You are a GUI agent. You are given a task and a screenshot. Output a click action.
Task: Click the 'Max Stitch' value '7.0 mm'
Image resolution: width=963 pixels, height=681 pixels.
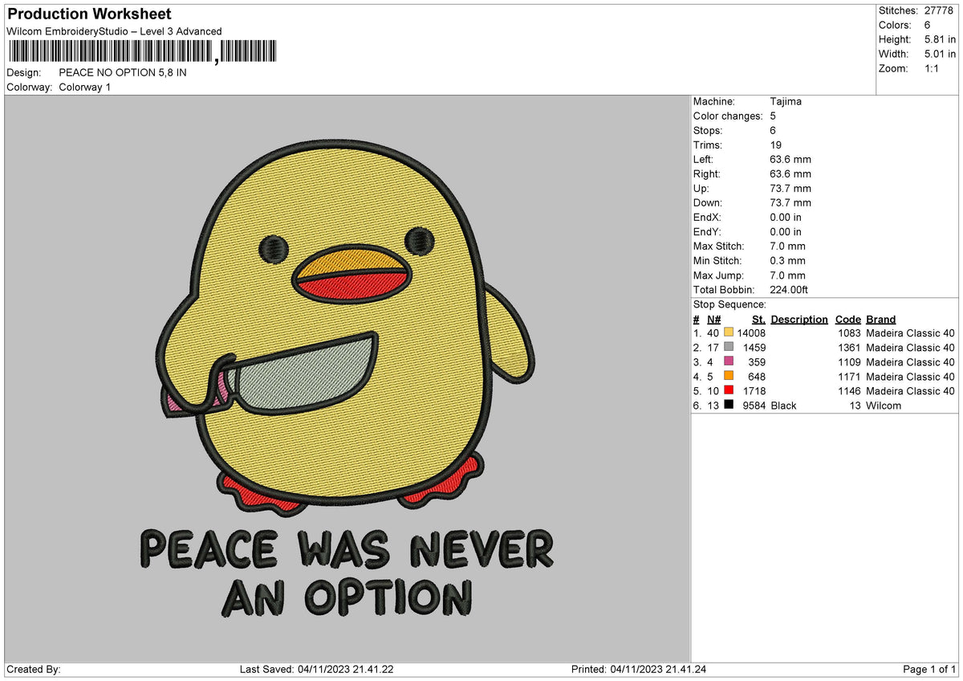coord(787,247)
